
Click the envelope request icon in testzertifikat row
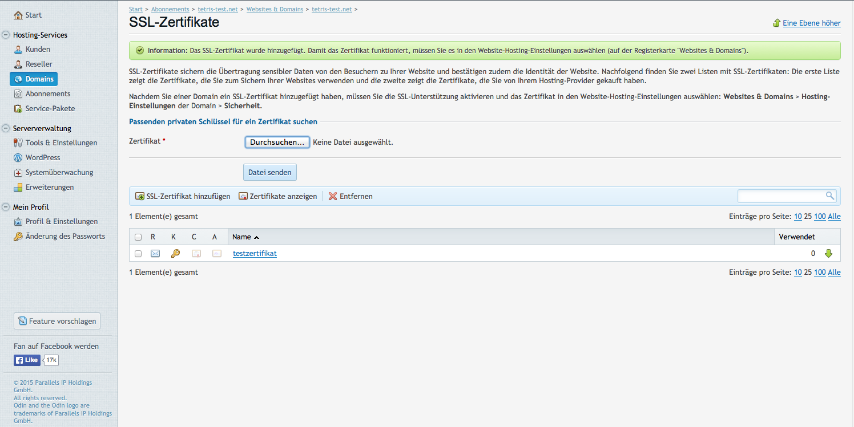pyautogui.click(x=155, y=254)
